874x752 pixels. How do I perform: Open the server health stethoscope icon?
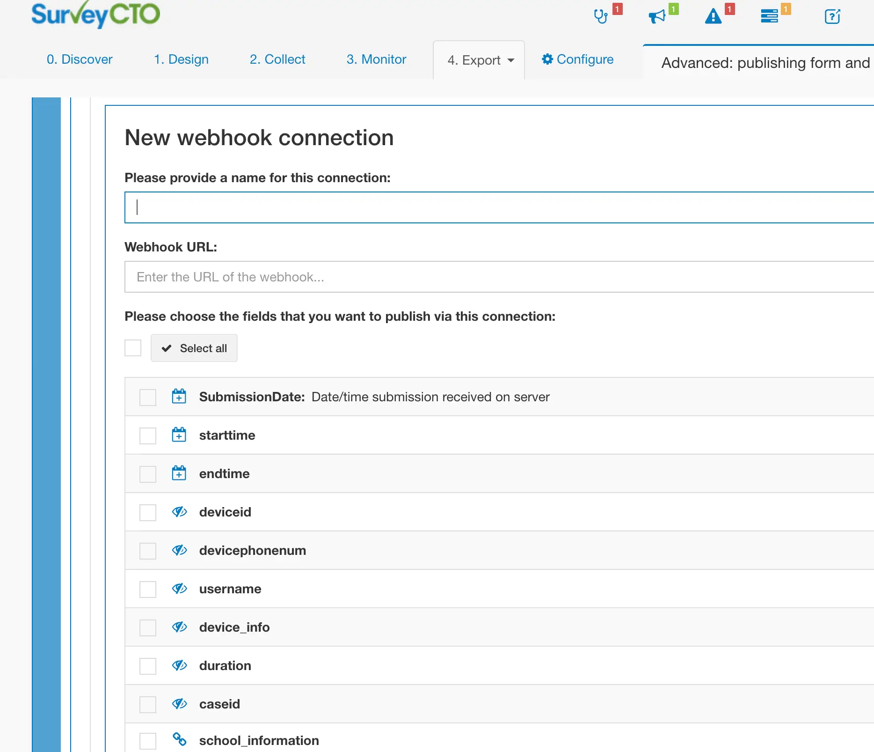click(601, 16)
